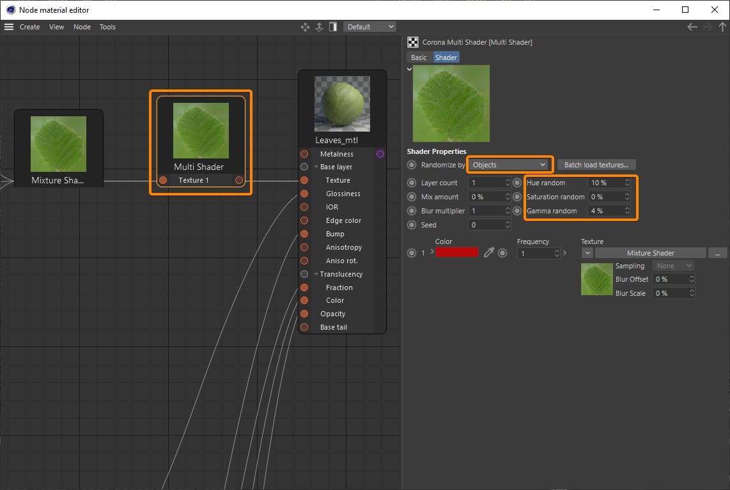This screenshot has height=490, width=730.
Task: Open the Default layout dropdown
Action: 370,27
